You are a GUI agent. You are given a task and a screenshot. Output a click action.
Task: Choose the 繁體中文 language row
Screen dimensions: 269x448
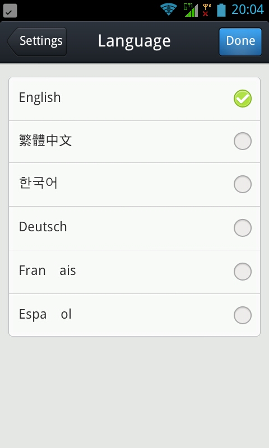click(x=134, y=142)
